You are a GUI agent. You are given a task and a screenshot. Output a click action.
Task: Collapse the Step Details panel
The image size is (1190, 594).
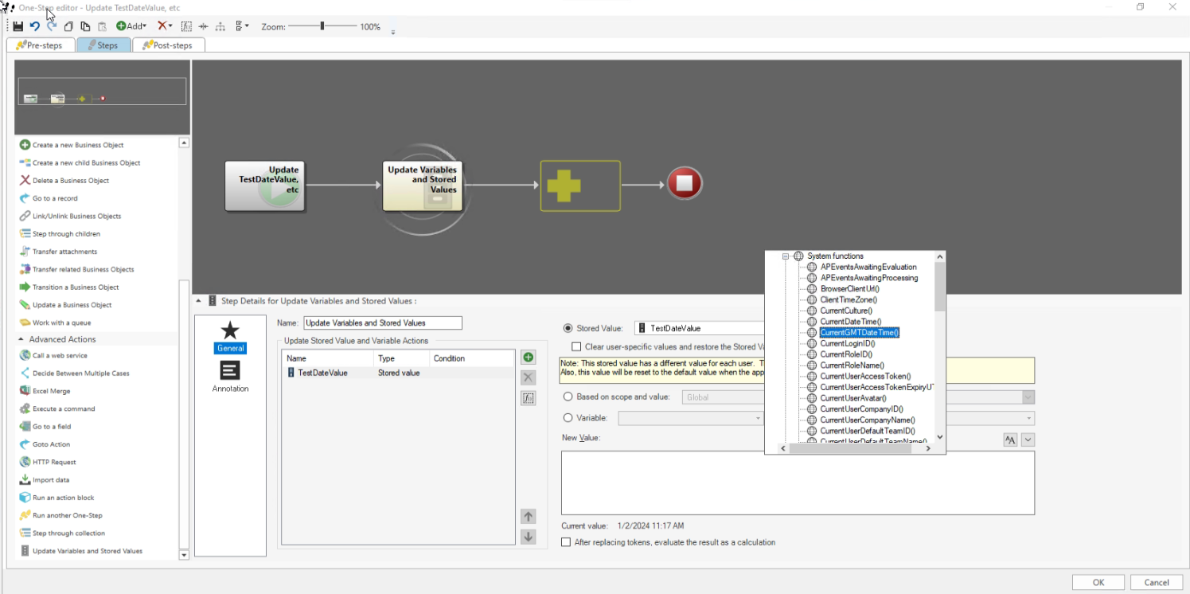198,301
